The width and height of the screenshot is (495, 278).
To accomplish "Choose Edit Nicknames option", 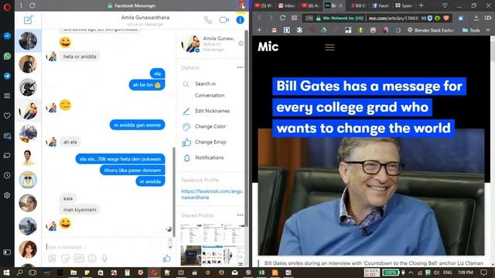I will pos(207,111).
